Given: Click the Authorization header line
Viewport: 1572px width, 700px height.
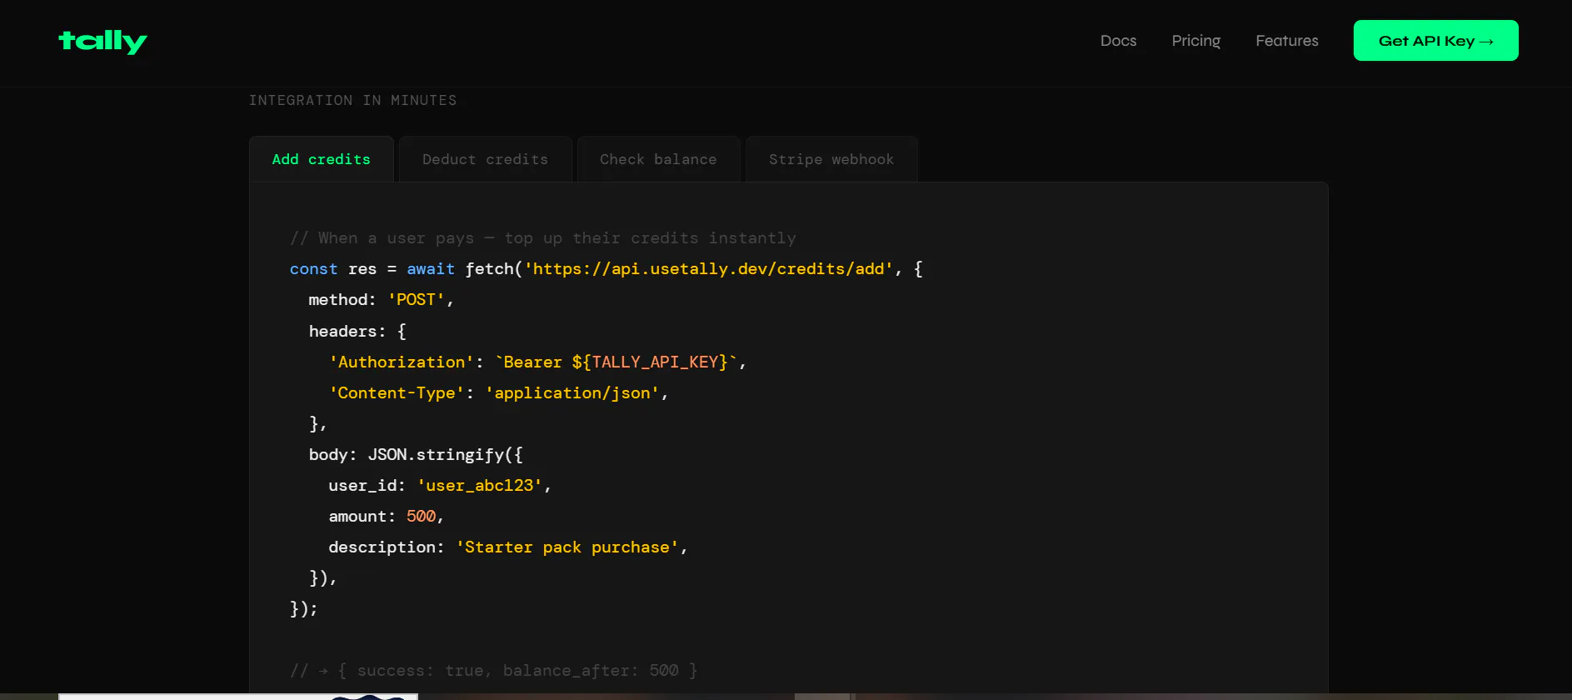Looking at the screenshot, I should tap(537, 362).
